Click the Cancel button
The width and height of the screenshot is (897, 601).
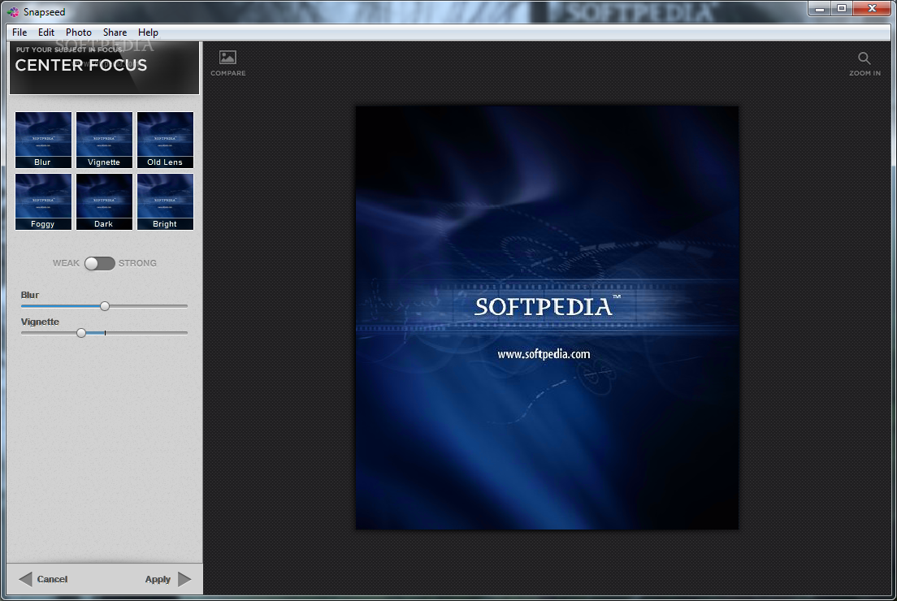pyautogui.click(x=44, y=579)
